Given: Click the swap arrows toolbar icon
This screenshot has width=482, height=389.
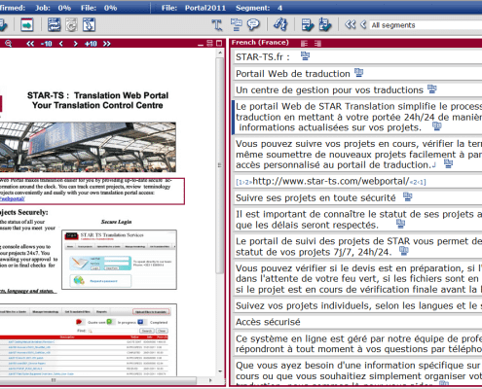Looking at the screenshot, I should pyautogui.click(x=55, y=24).
